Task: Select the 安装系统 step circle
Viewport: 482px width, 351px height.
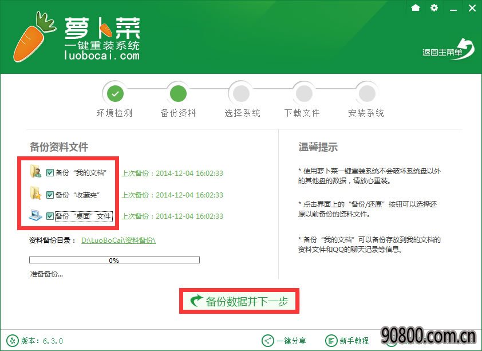Action: click(x=367, y=93)
